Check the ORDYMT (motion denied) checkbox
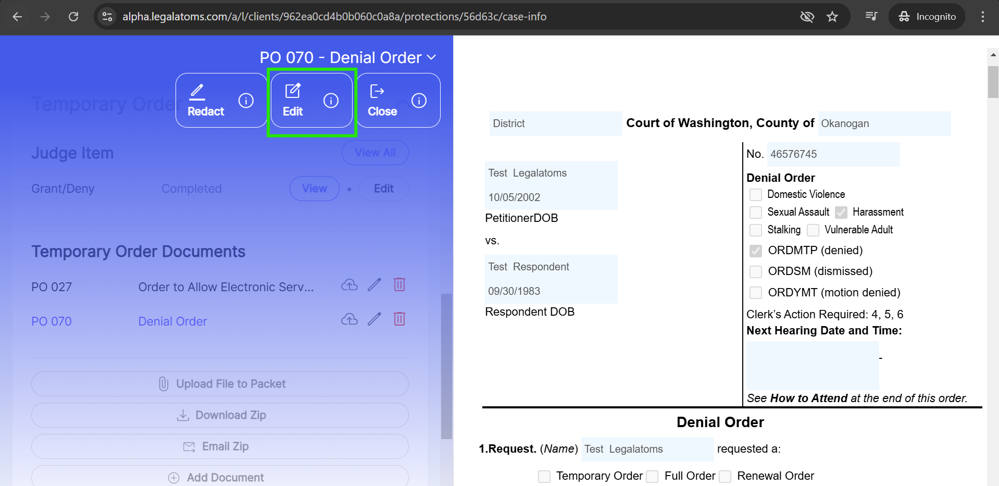The width and height of the screenshot is (999, 486). click(x=756, y=293)
